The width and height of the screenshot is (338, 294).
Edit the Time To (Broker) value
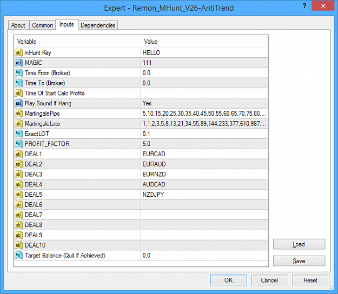(x=204, y=83)
